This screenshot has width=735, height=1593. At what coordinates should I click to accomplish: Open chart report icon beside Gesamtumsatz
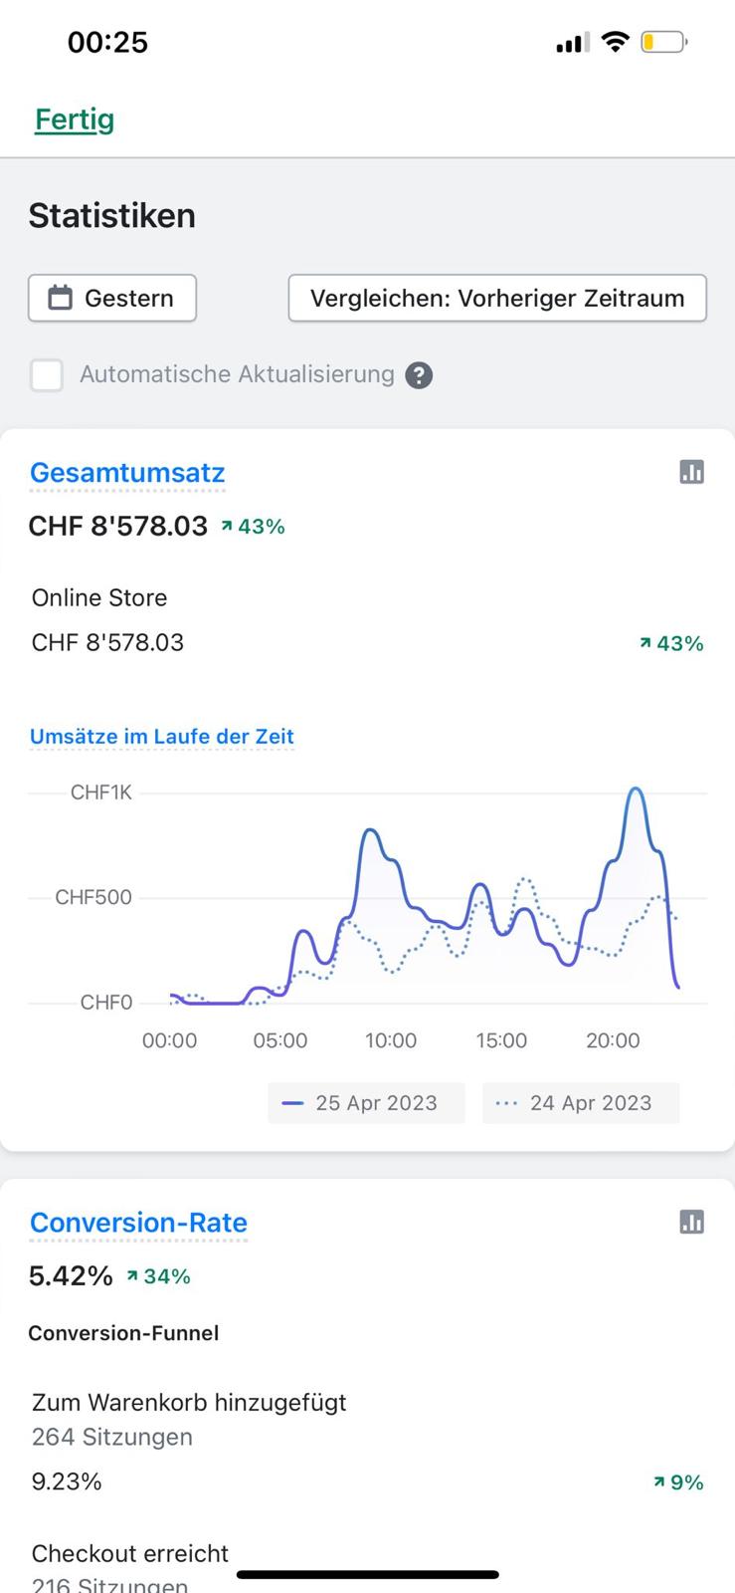pyautogui.click(x=691, y=472)
